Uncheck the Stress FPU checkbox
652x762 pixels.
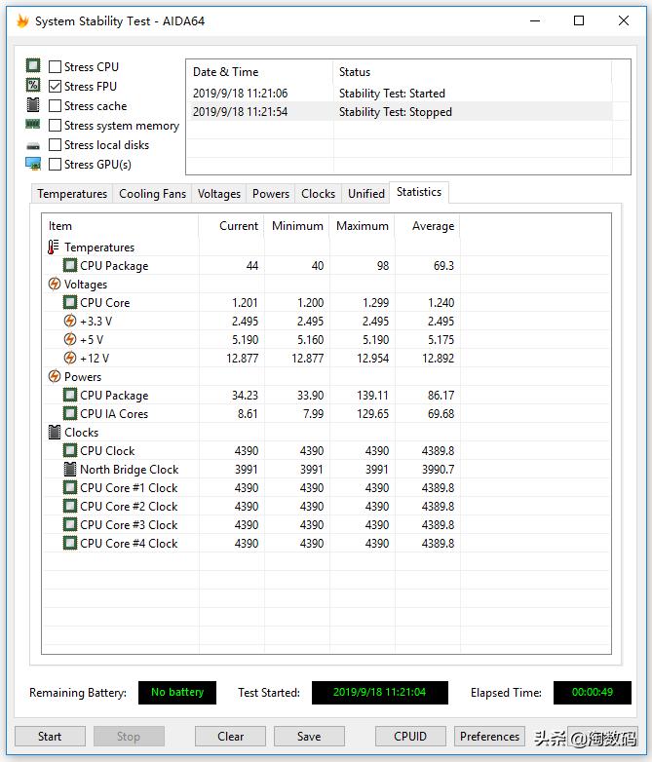click(x=56, y=86)
